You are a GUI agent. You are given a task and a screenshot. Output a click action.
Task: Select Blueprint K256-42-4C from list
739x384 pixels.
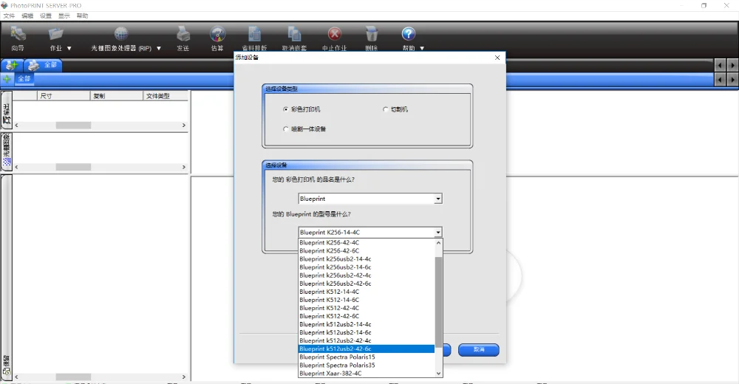(x=367, y=243)
